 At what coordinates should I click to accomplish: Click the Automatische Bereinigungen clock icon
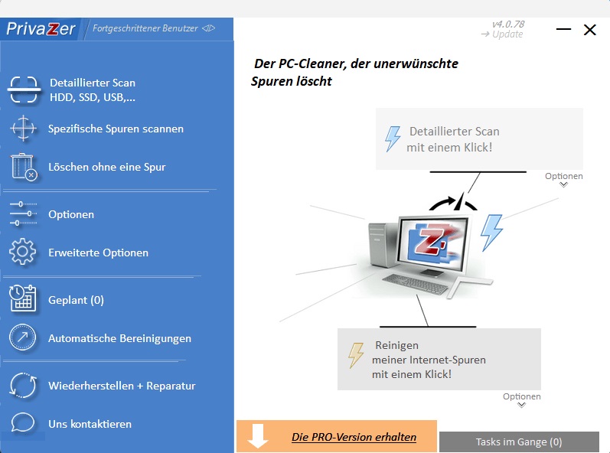(x=23, y=337)
